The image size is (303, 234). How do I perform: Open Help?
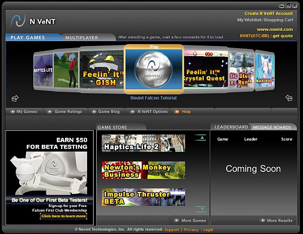click(x=186, y=111)
